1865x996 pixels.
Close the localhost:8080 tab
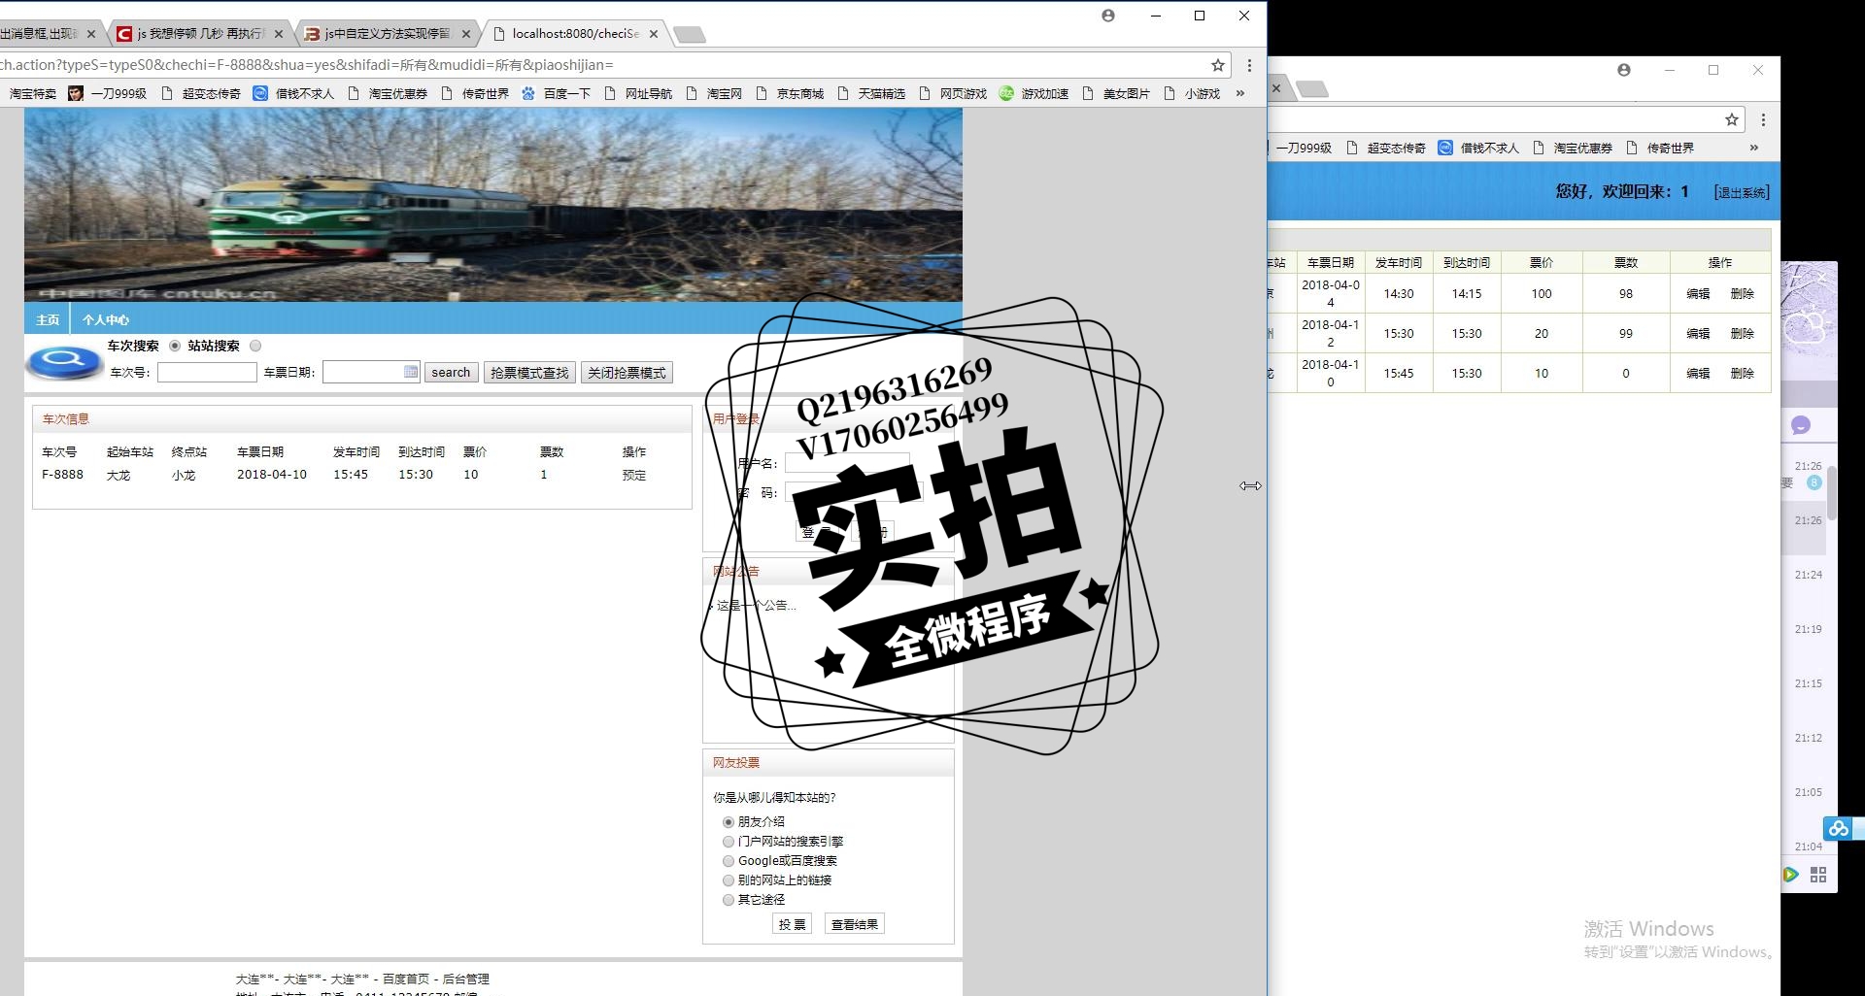654,34
